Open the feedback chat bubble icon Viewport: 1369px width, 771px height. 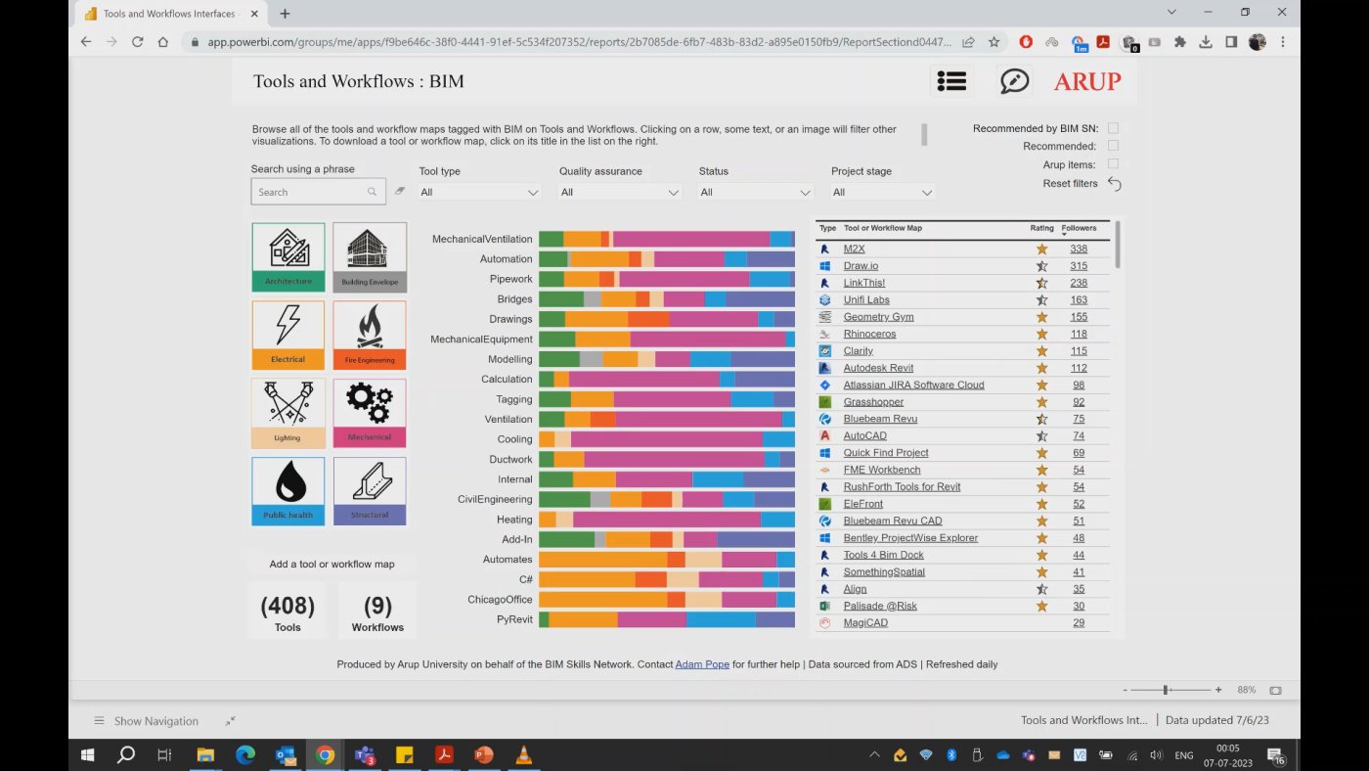coord(1015,81)
